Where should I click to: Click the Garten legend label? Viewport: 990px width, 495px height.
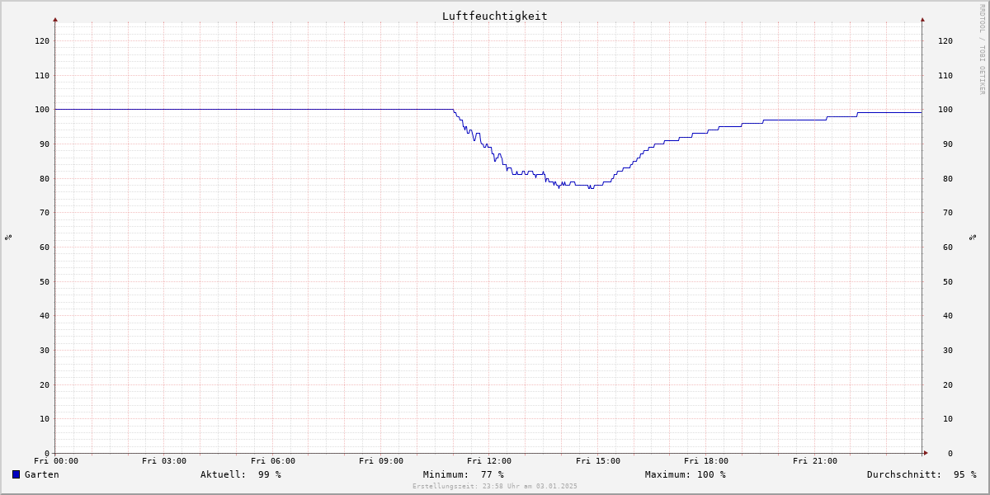coord(42,474)
